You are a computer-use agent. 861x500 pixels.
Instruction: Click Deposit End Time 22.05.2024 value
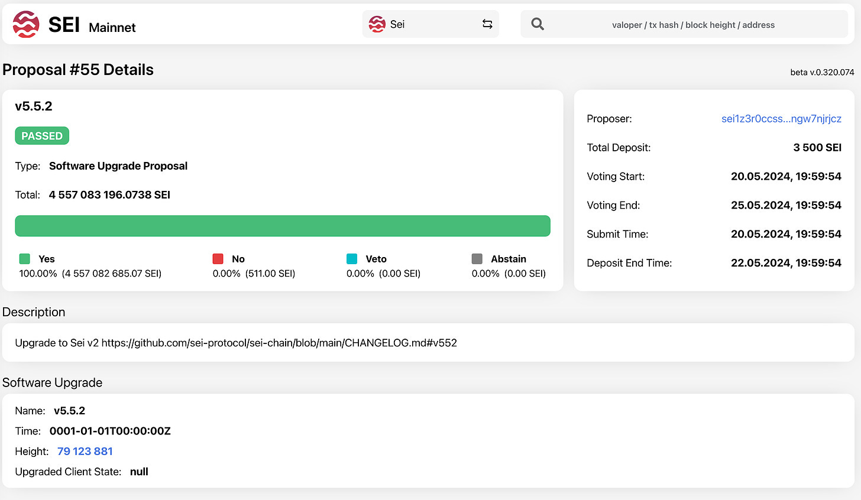(786, 263)
